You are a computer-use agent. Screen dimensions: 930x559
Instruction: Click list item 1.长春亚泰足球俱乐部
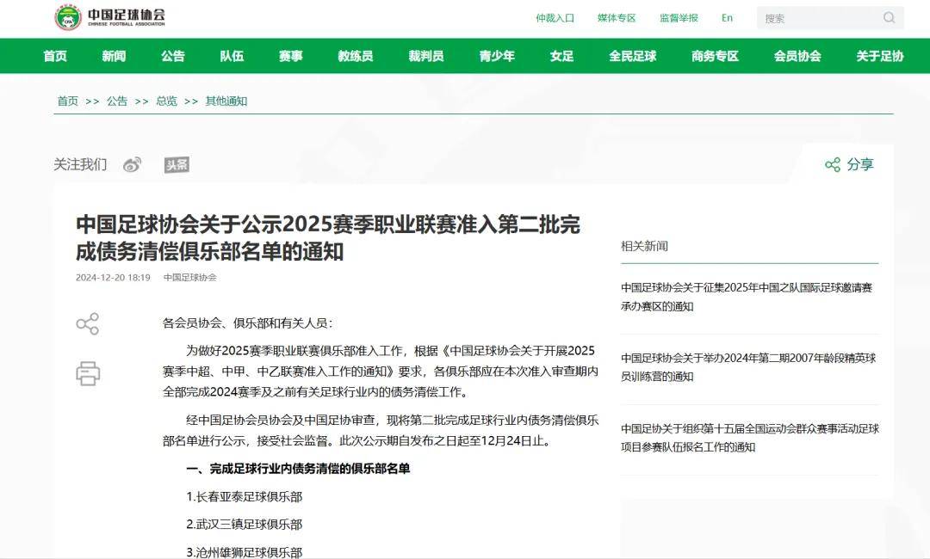245,497
